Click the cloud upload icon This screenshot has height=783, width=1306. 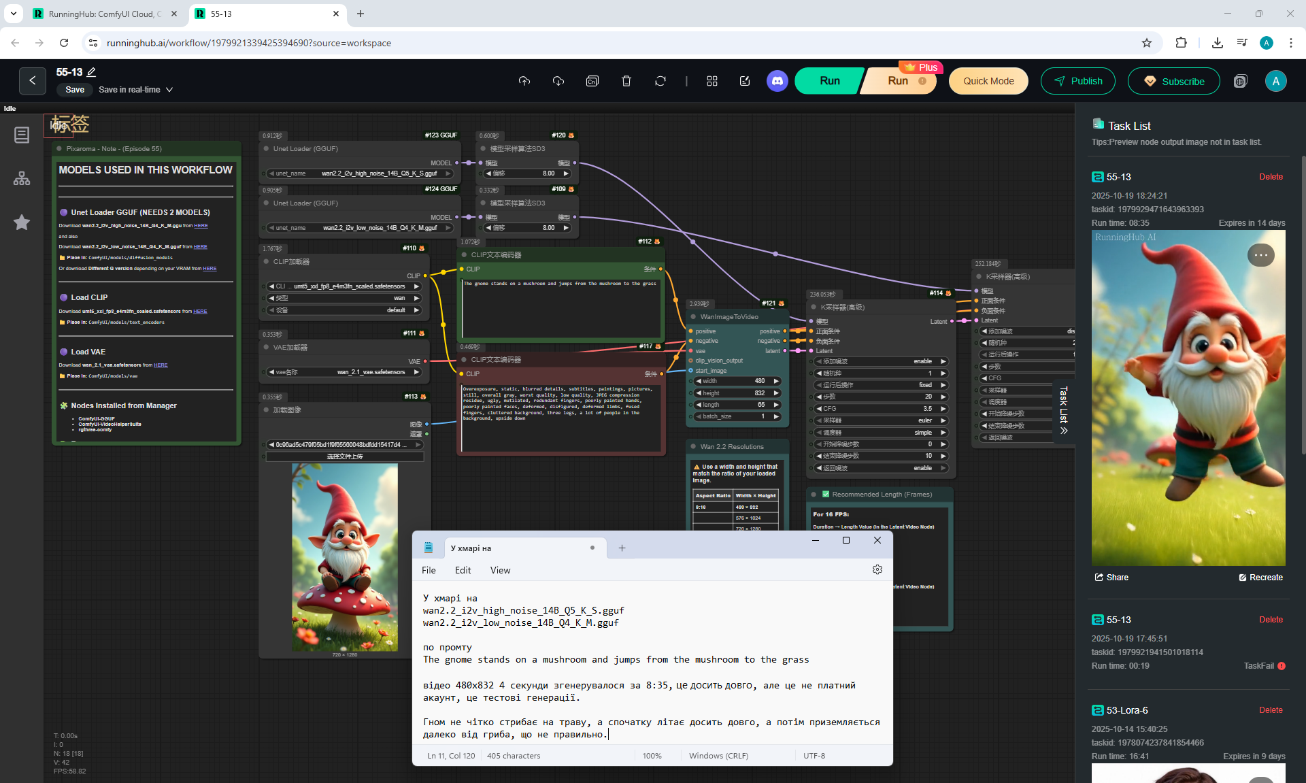click(x=524, y=81)
